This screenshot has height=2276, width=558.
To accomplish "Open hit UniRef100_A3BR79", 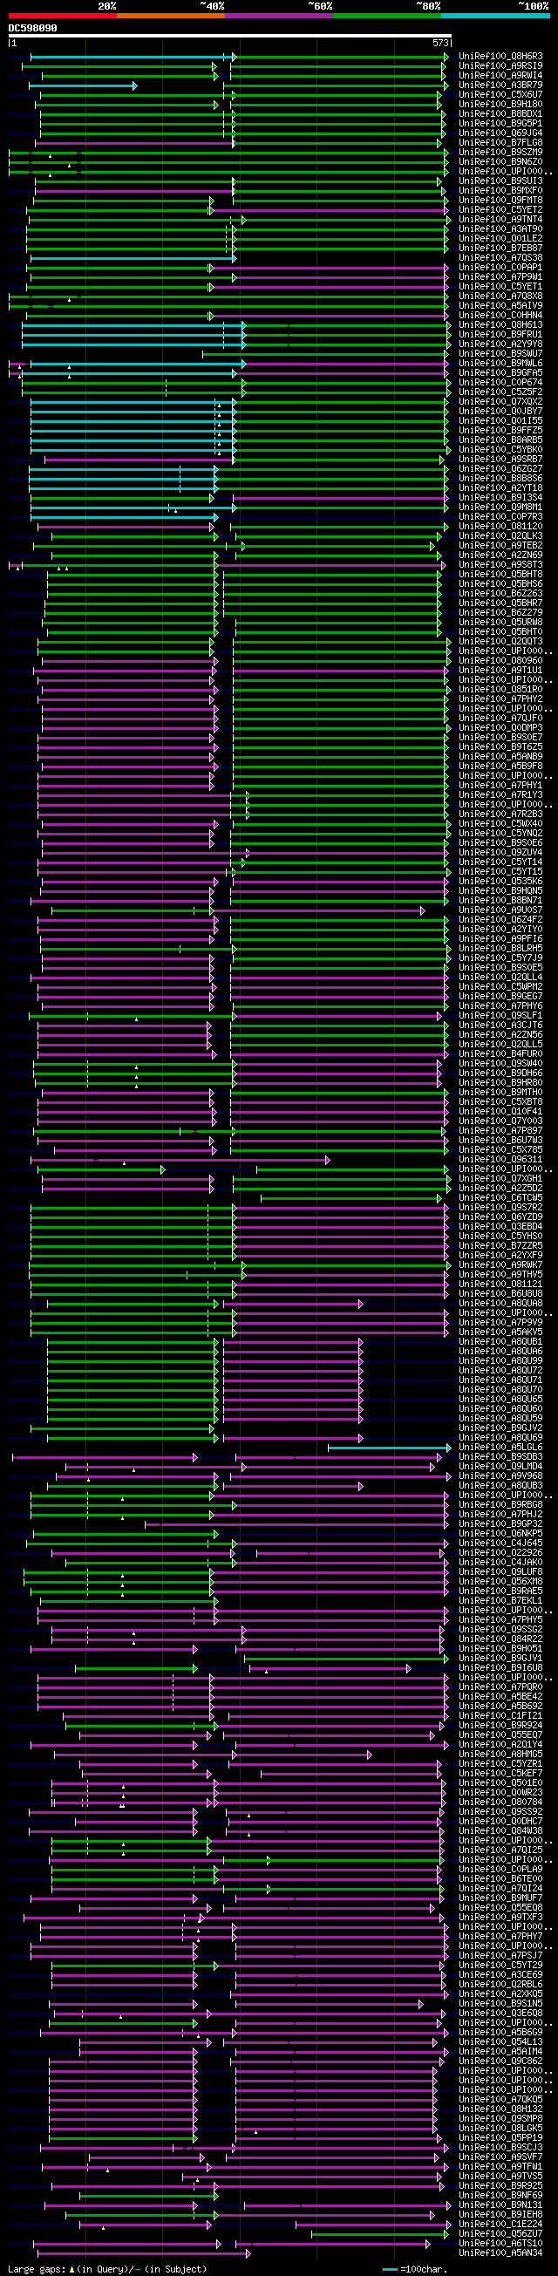I will (500, 85).
